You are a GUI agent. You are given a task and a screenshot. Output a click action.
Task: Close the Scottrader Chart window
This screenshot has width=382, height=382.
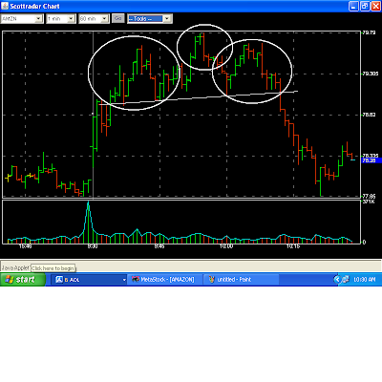click(x=376, y=6)
